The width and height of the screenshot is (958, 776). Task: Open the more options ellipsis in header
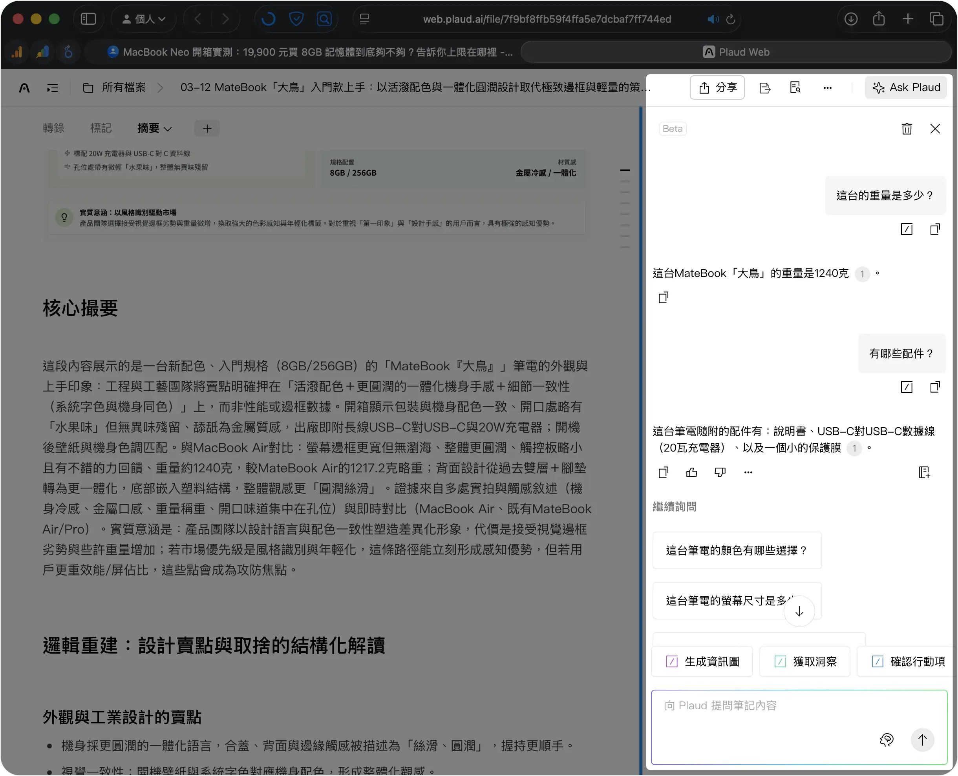827,87
